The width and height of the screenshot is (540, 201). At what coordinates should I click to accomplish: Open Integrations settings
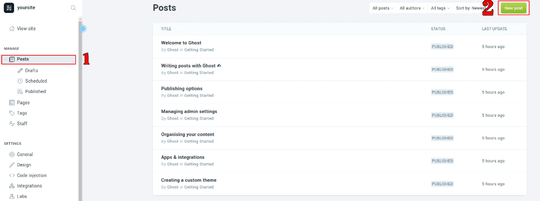point(29,186)
